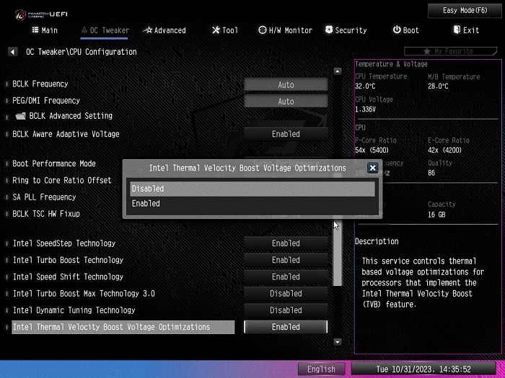
Task: Select the PEG/DMI Frequency label
Action: (x=46, y=101)
